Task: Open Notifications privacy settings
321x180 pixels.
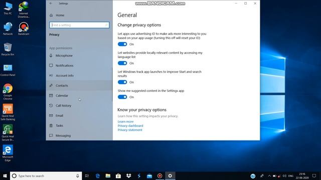Action: pyautogui.click(x=79, y=65)
